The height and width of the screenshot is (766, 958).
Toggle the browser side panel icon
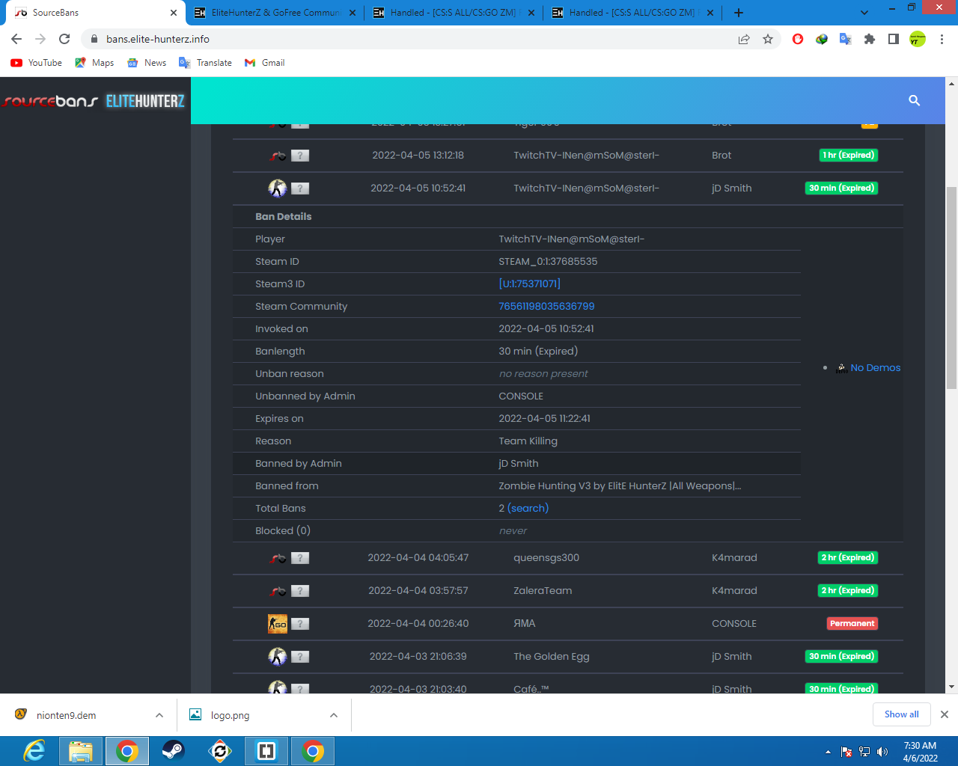[x=893, y=39]
